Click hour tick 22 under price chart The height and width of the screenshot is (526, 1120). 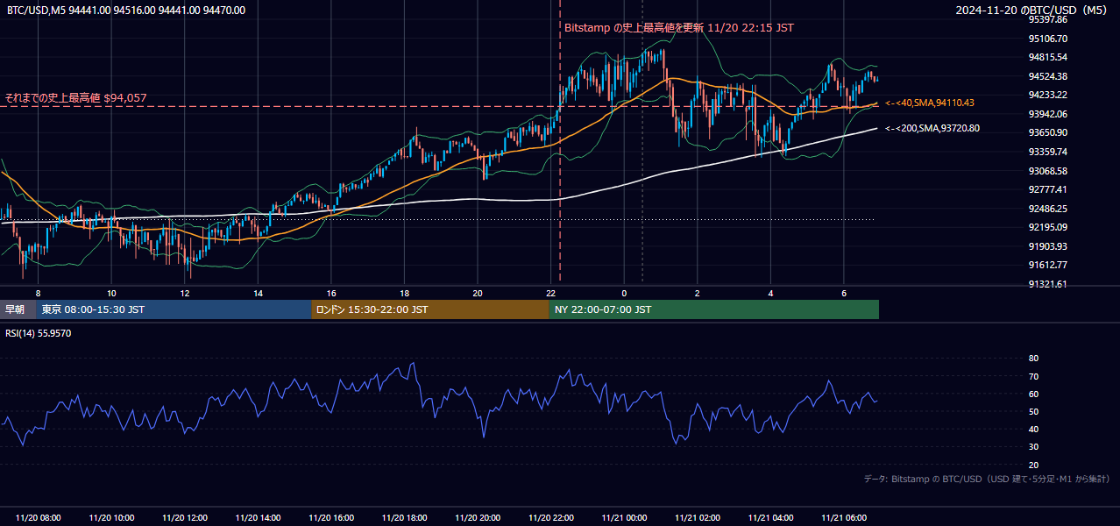[x=550, y=293]
